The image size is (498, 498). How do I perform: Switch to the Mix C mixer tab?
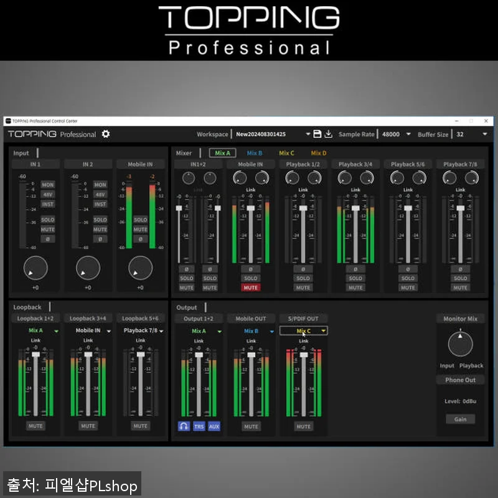point(286,153)
